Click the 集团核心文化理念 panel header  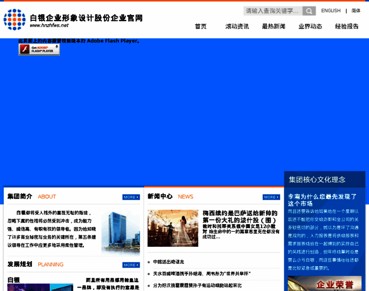point(324,179)
